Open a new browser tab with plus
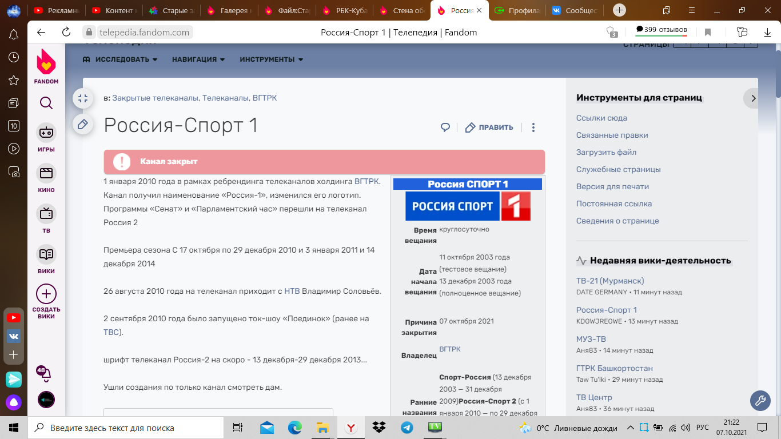 619,10
